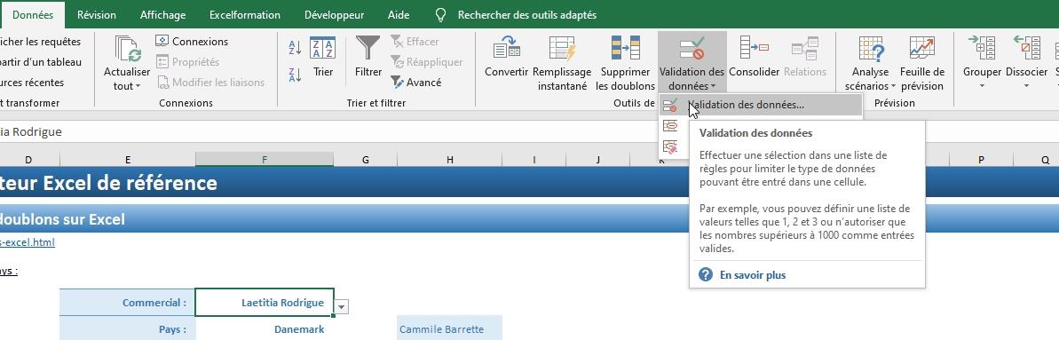Select column F header
This screenshot has height=340, width=1059.
(x=264, y=160)
